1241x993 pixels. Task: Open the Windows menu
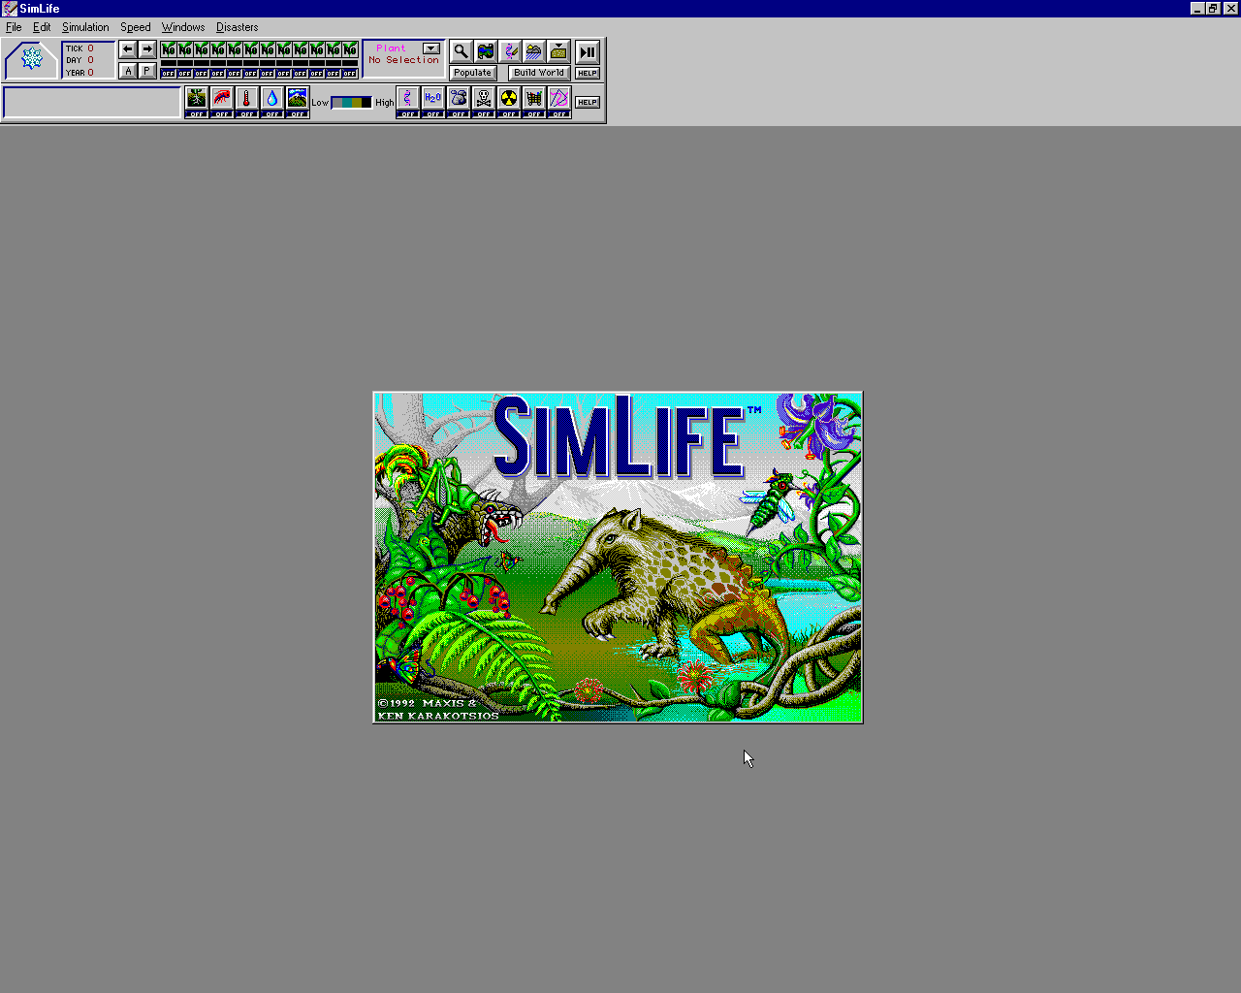(183, 27)
